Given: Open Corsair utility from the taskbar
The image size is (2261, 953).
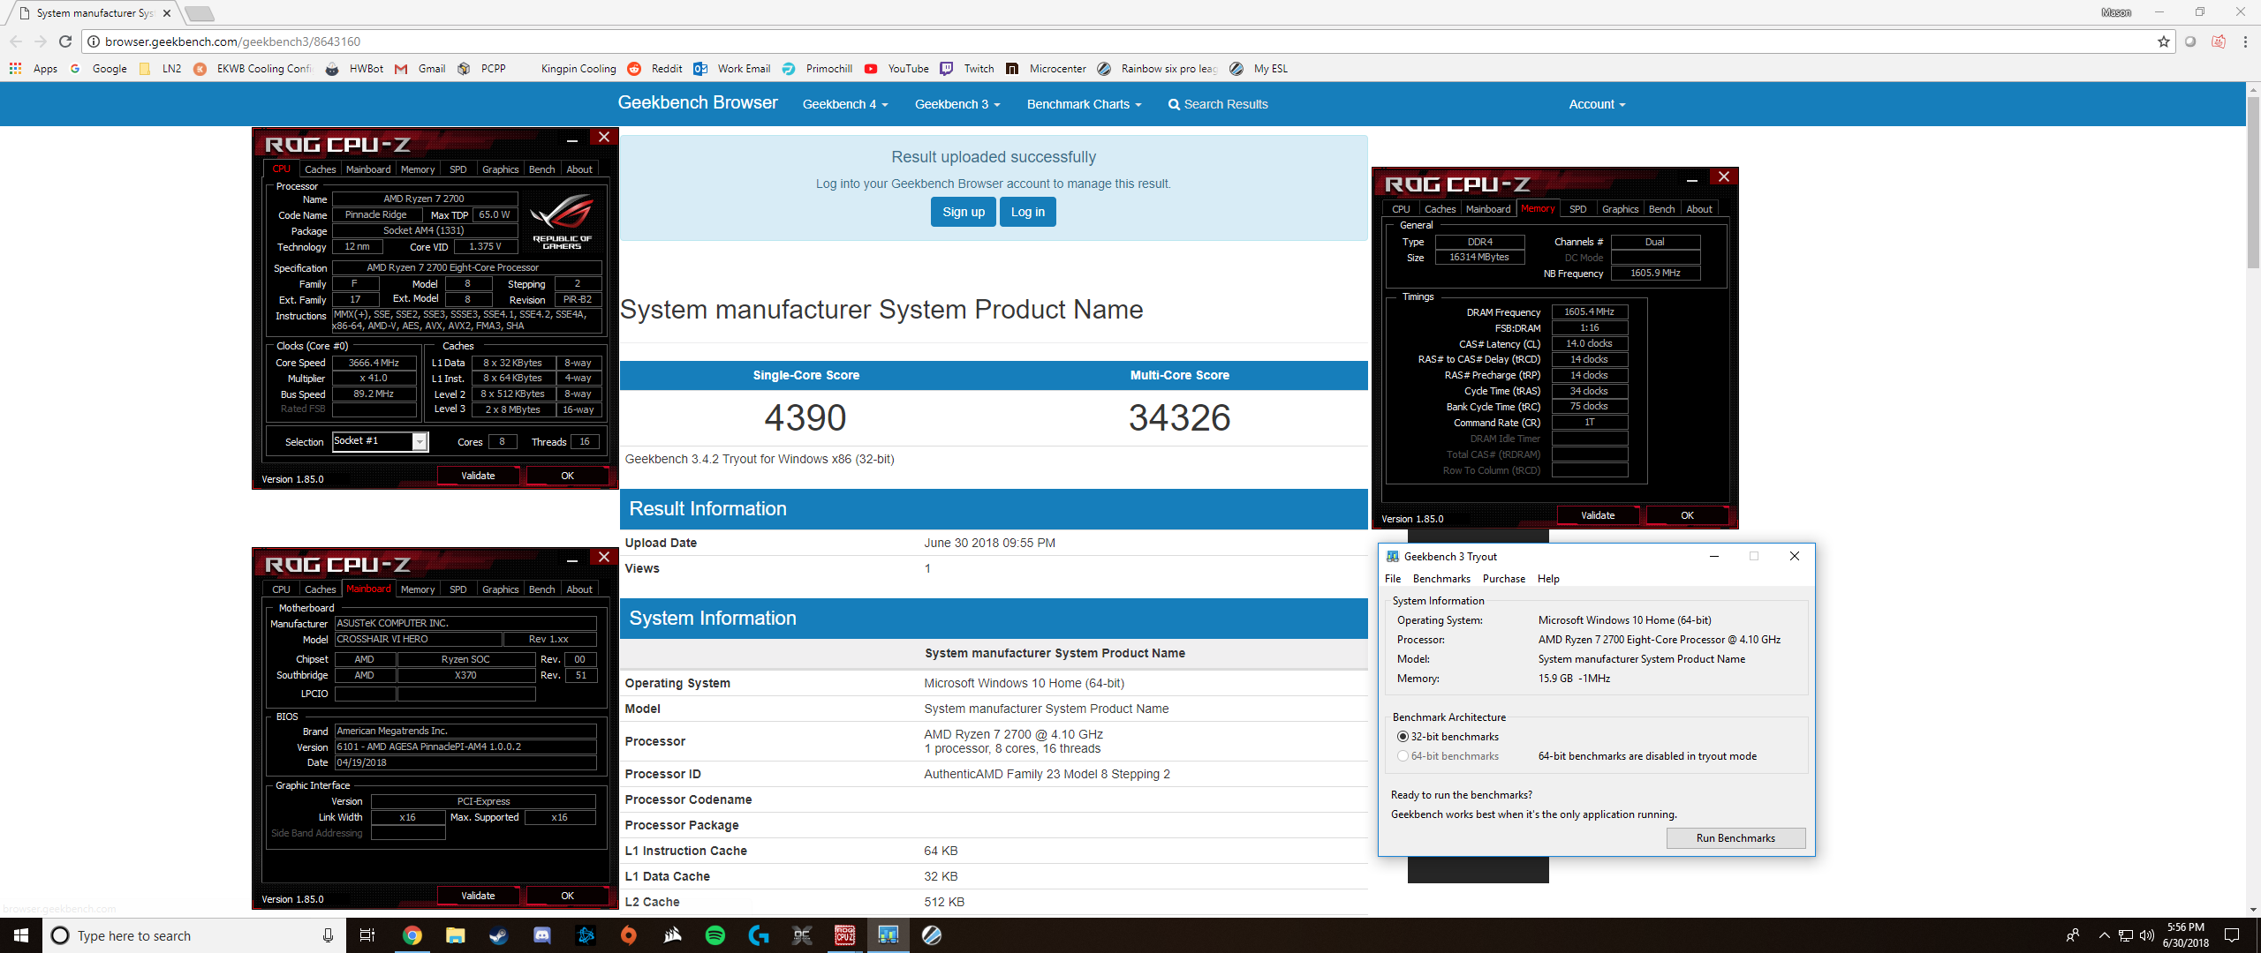Looking at the screenshot, I should point(672,935).
